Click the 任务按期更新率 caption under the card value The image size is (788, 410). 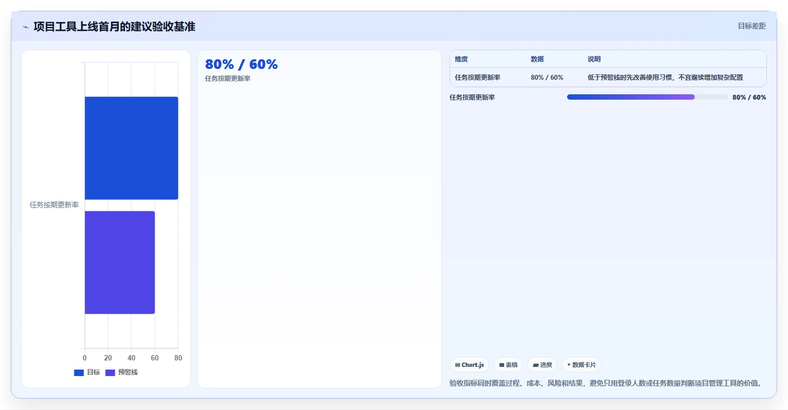pos(227,79)
